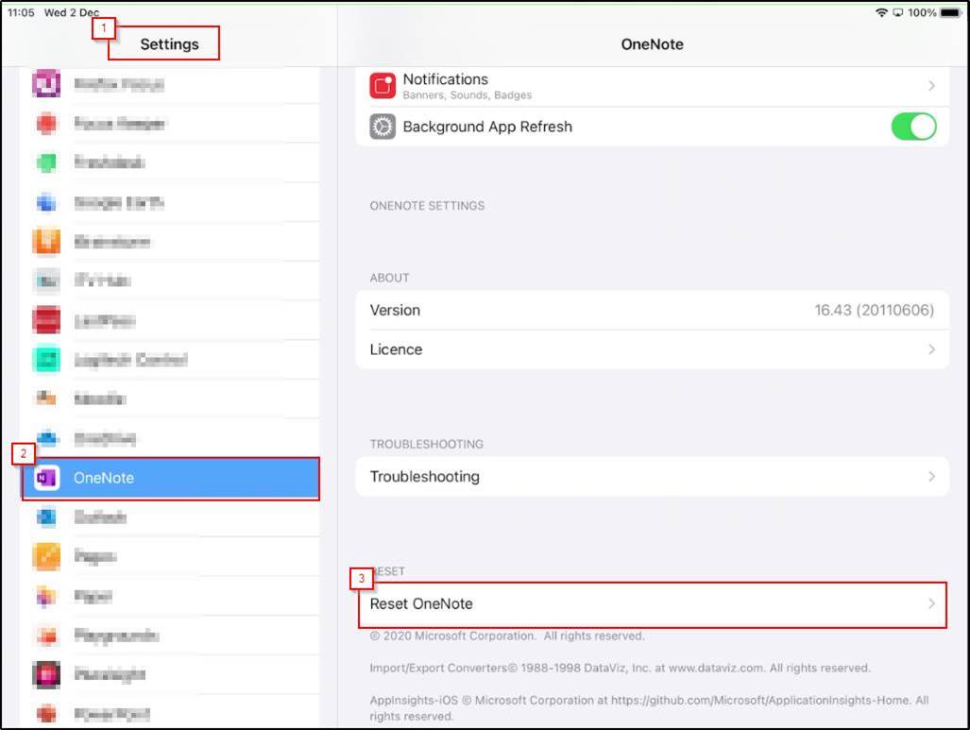Click the purple OneNote app icon in sidebar
This screenshot has height=730, width=970.
pos(46,478)
